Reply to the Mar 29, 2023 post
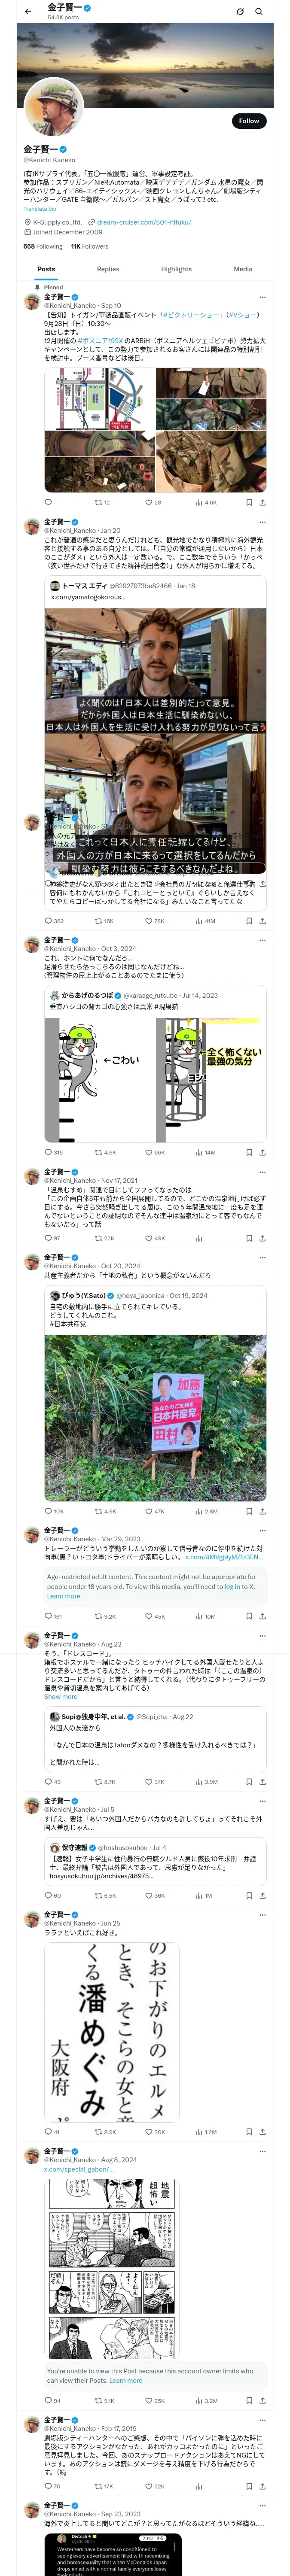 click(x=48, y=1616)
